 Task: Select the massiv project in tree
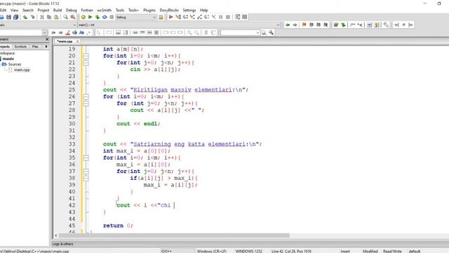pyautogui.click(x=8, y=59)
